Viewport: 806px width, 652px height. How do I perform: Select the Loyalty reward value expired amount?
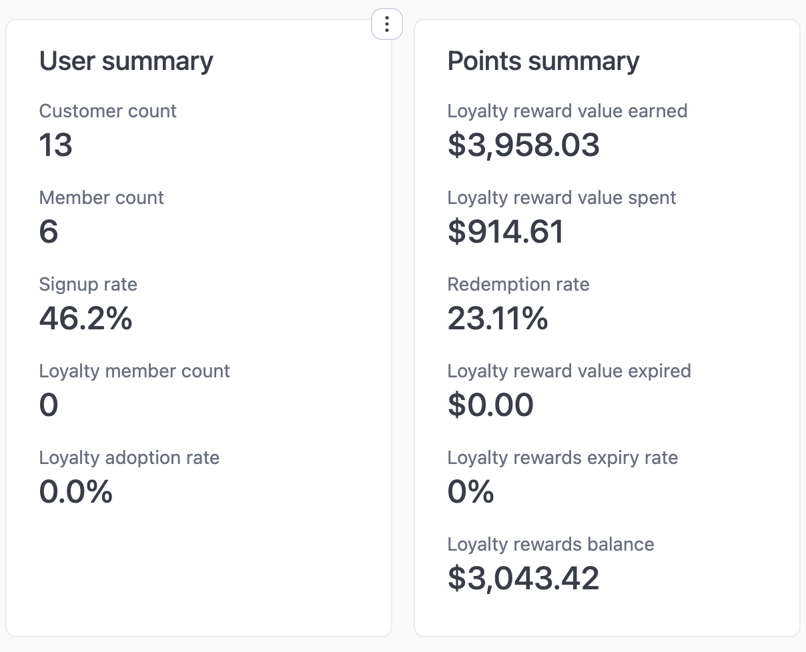490,405
